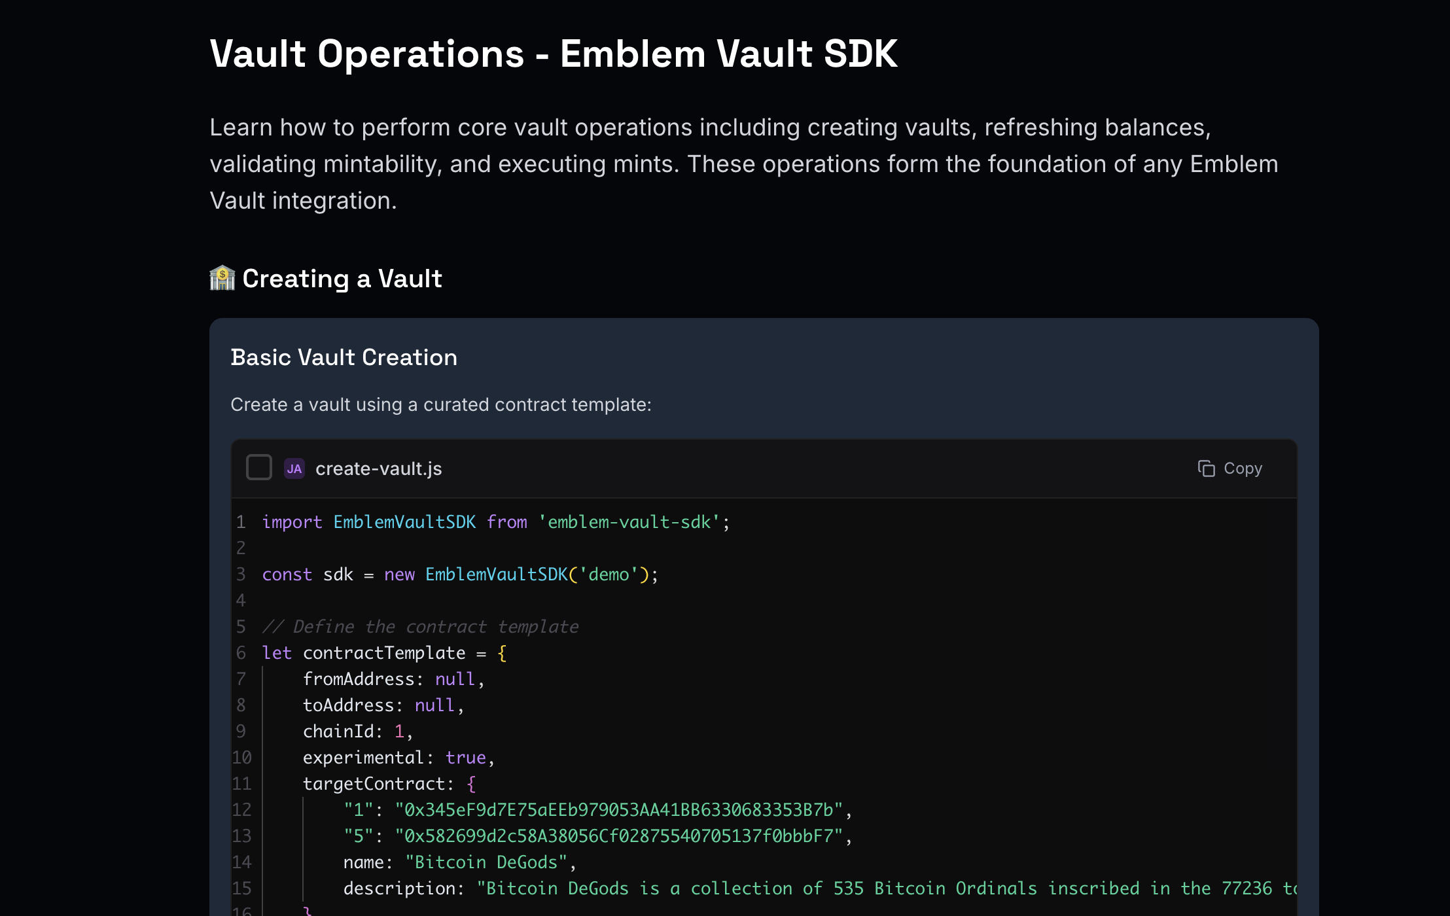This screenshot has width=1450, height=916.
Task: Click the Creating a Vault heading
Action: tap(342, 279)
